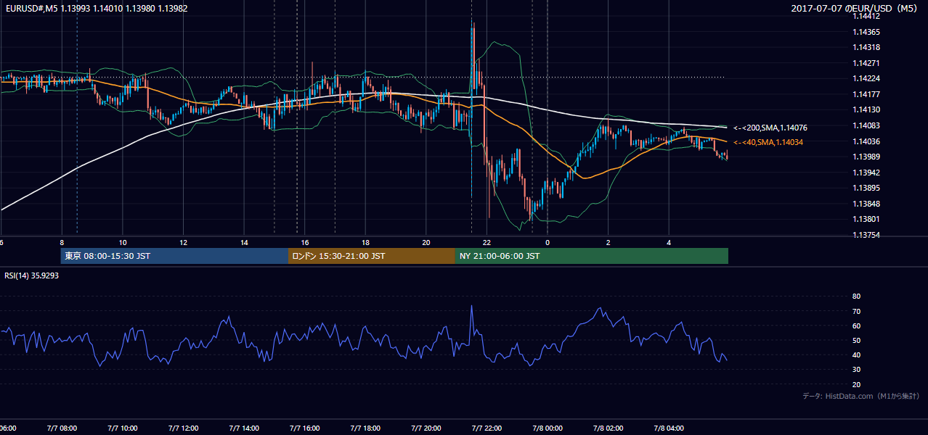Click the 1.13754 price axis label
This screenshot has height=435, width=928.
[868, 236]
